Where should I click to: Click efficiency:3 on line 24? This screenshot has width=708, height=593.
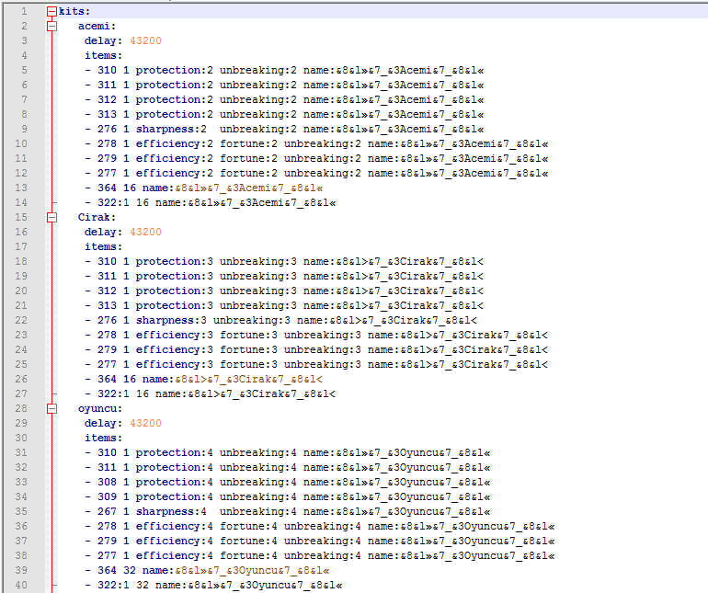coord(175,349)
